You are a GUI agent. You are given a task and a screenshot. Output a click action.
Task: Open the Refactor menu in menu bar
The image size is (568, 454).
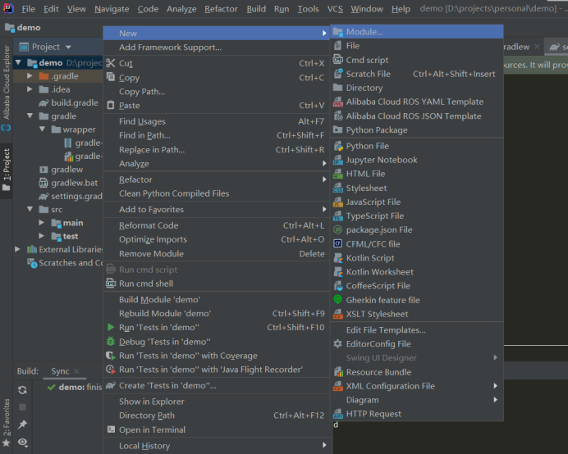tap(221, 9)
